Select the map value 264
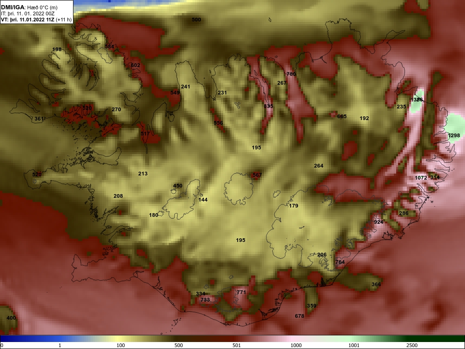This screenshot has width=465, height=349. (319, 166)
